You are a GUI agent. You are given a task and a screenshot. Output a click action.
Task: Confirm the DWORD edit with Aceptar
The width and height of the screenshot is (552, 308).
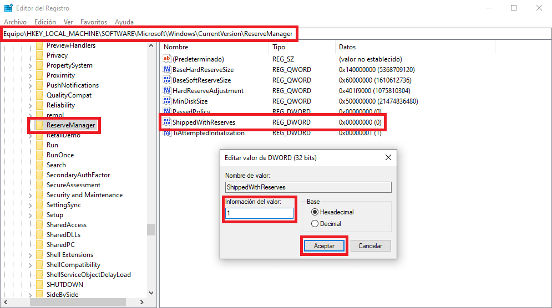click(x=324, y=246)
